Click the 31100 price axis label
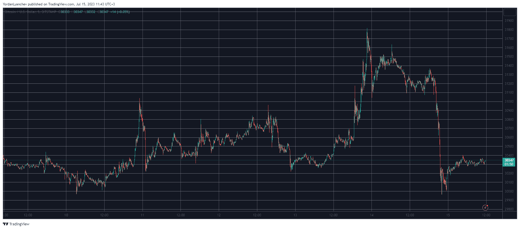 pos(509,92)
